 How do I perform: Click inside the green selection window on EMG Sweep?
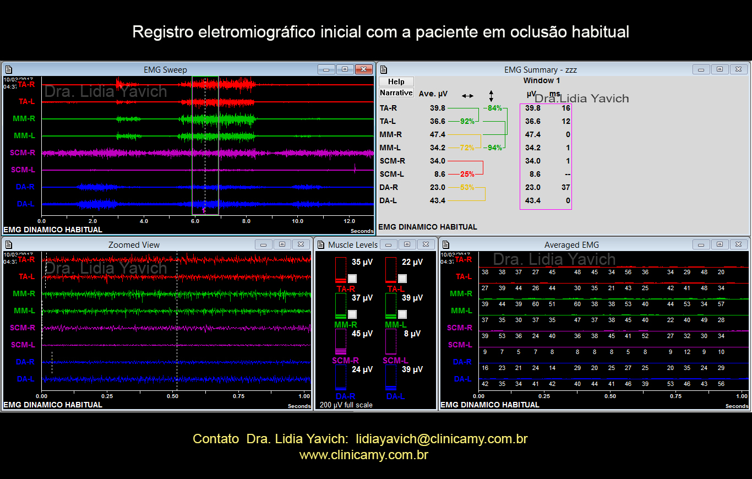(205, 146)
